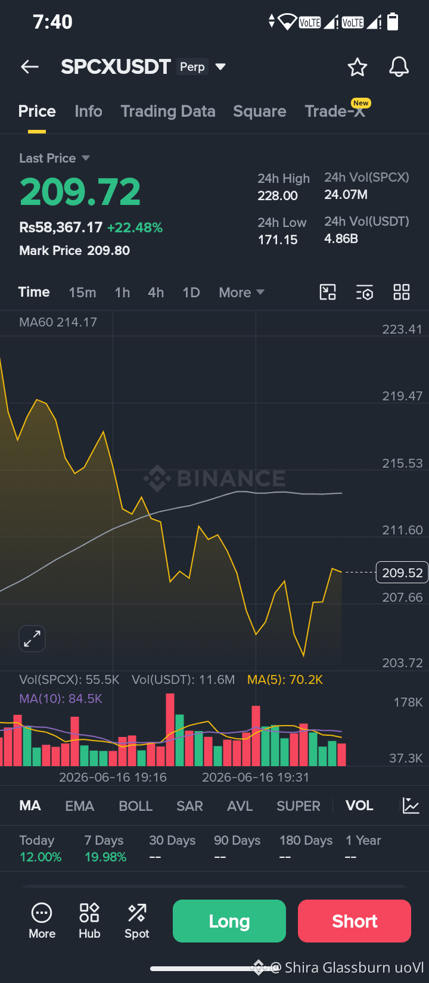The image size is (429, 983).
Task: Tap the red Short button
Action: tap(355, 921)
